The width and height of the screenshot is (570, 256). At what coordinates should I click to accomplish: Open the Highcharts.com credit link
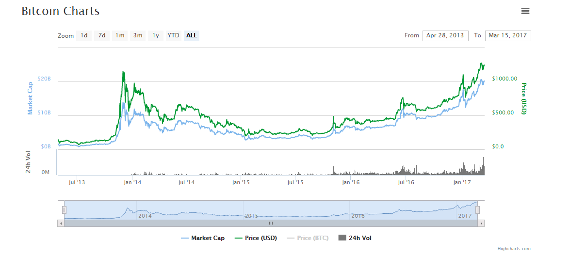coord(513,249)
